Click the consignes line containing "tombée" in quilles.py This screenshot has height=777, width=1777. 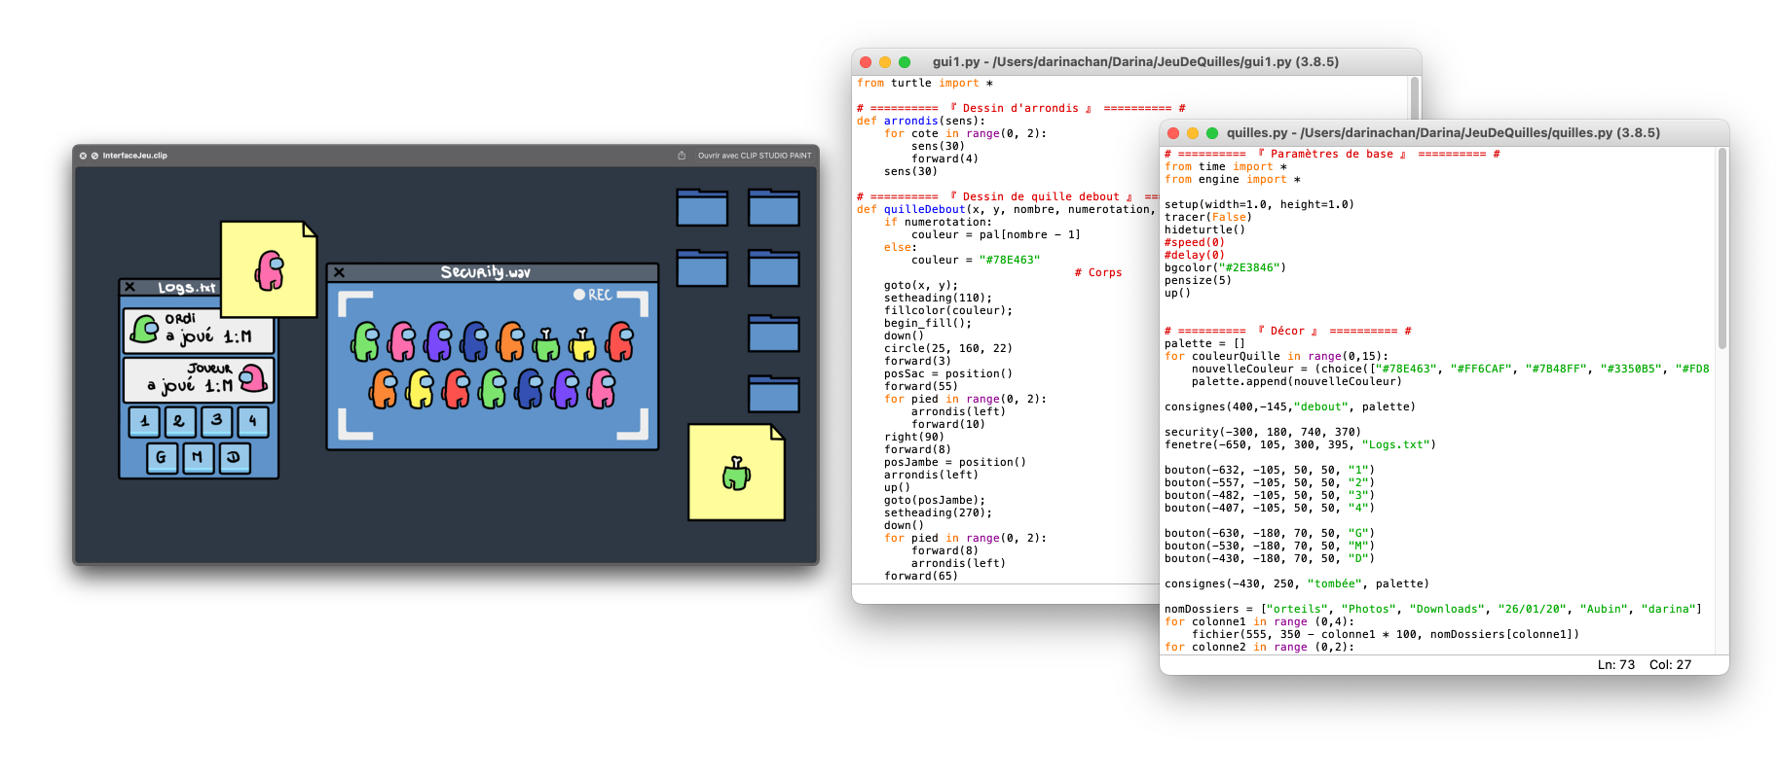click(x=1297, y=584)
